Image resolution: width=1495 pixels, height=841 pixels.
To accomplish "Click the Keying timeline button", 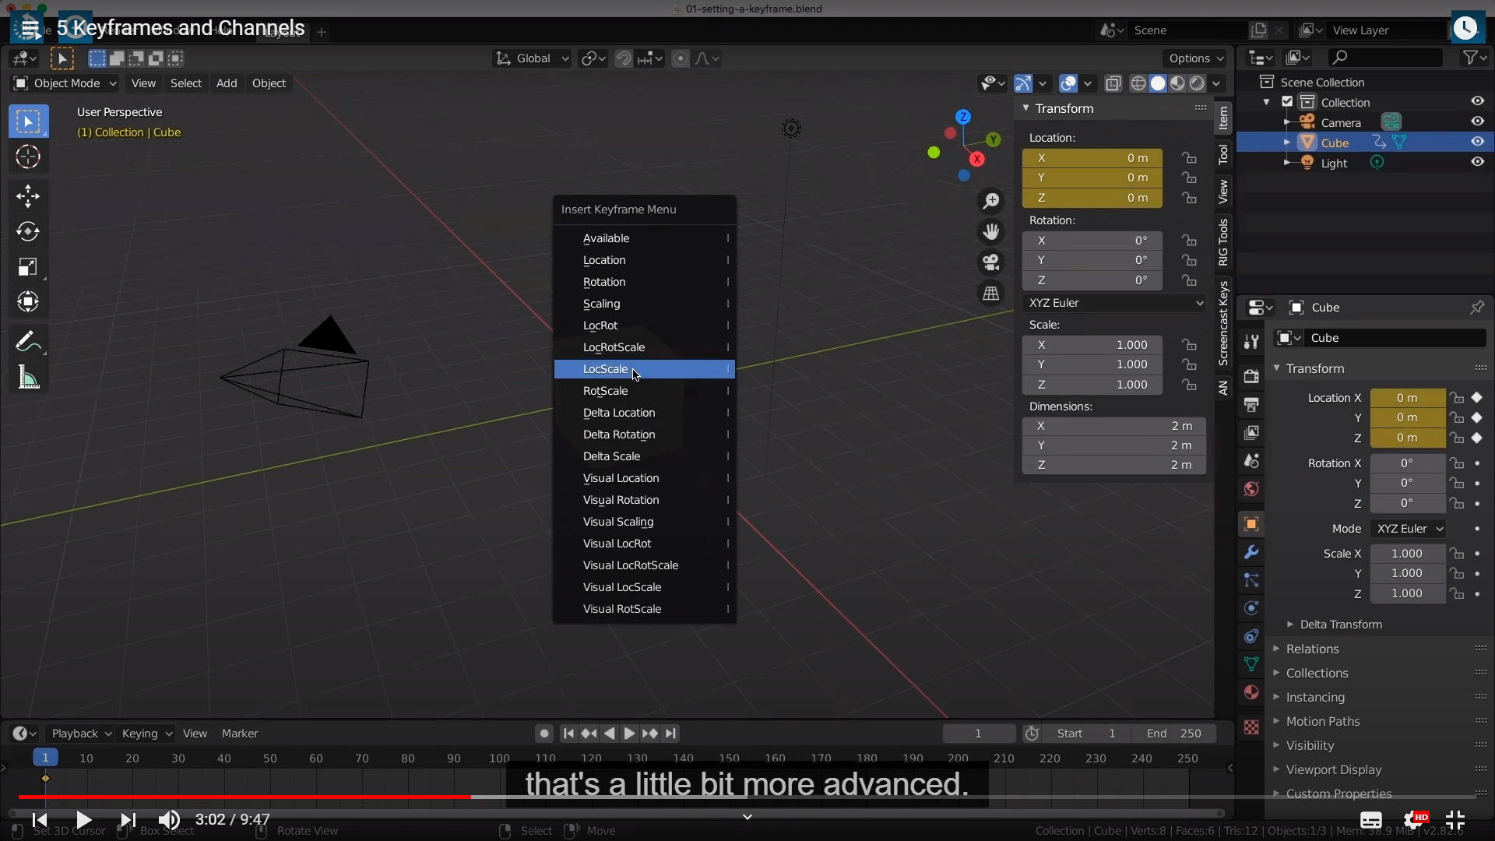I will click(146, 734).
